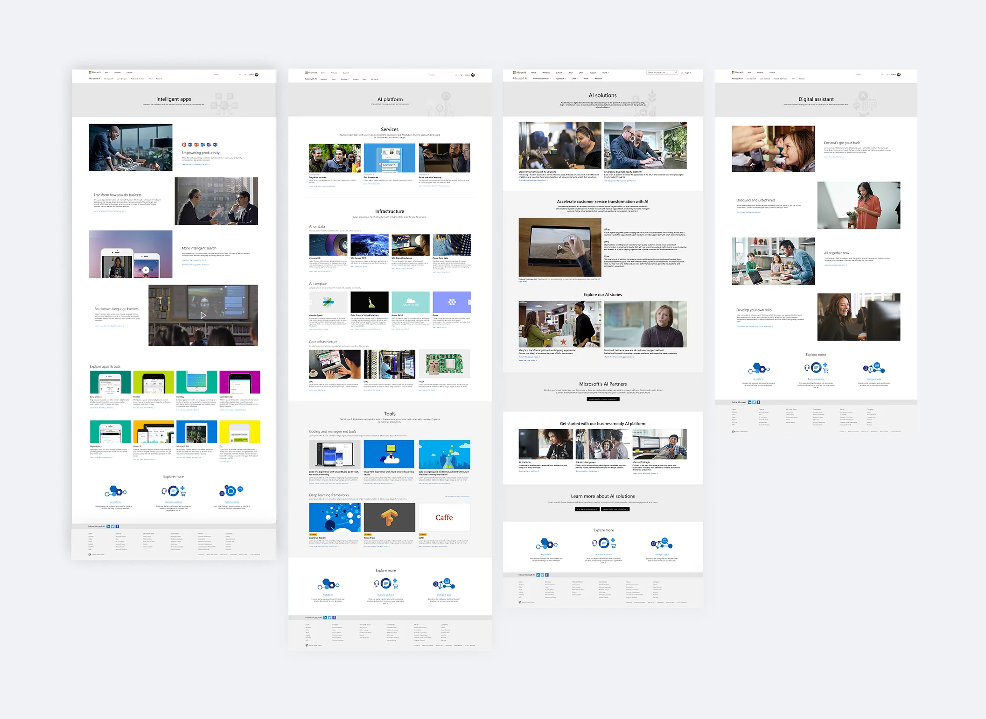
Task: Open the Research menu item on AI solutions page
Action: [598, 78]
